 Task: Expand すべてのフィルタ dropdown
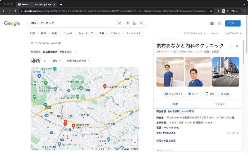coord(195,33)
